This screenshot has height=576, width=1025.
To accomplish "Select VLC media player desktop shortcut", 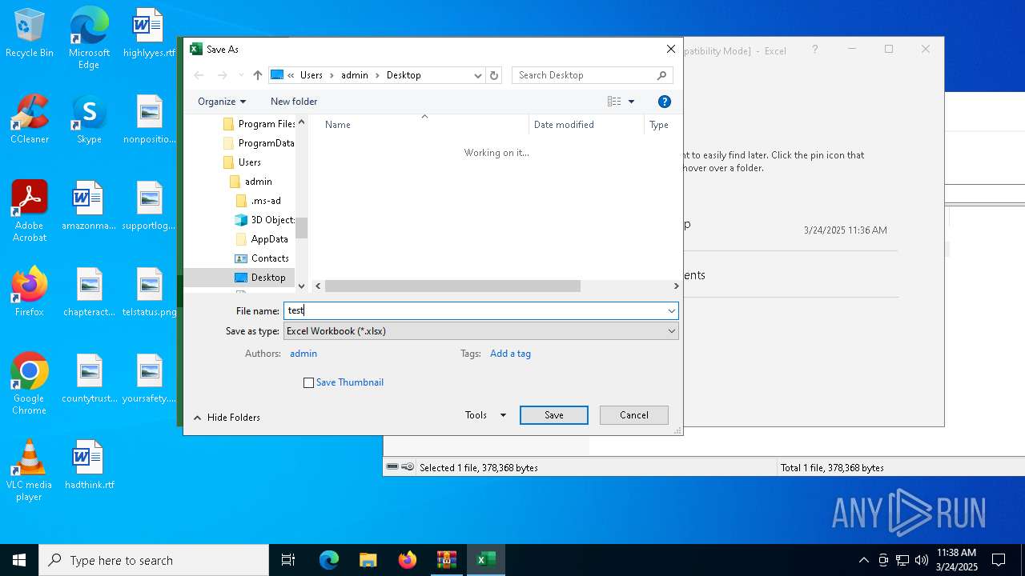I will point(29,470).
